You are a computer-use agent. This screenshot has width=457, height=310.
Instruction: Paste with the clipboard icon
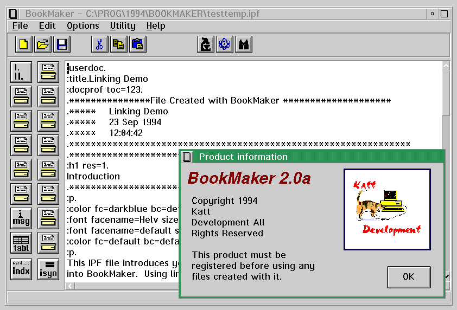pos(138,44)
